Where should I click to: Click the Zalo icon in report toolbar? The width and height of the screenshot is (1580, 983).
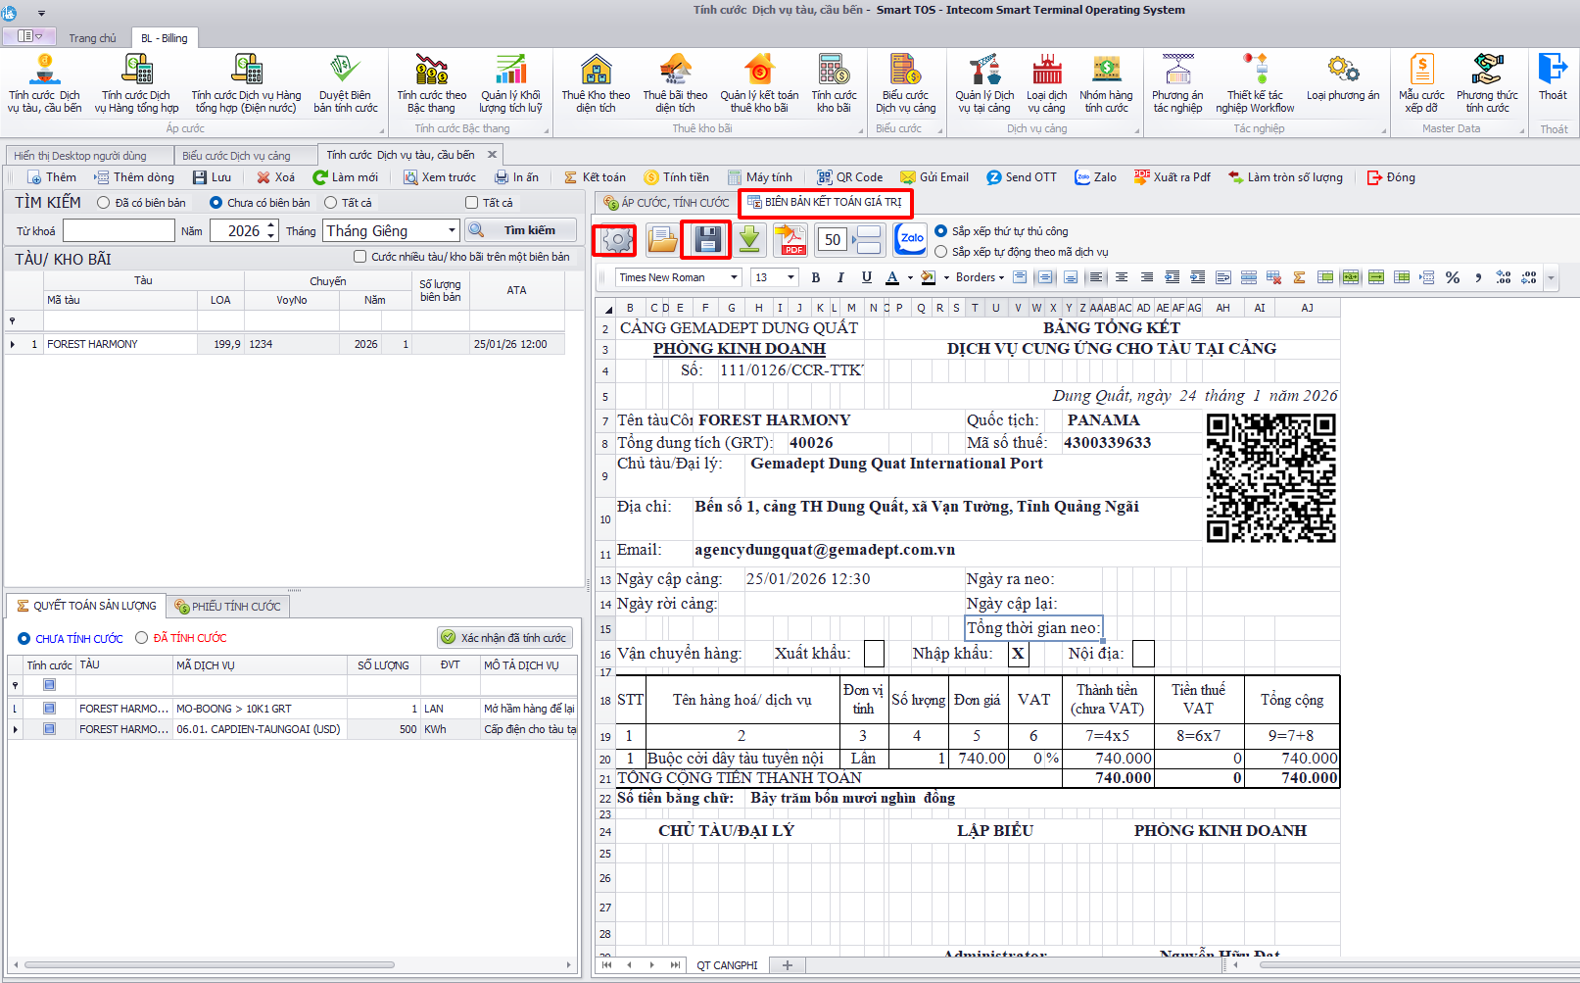(911, 239)
